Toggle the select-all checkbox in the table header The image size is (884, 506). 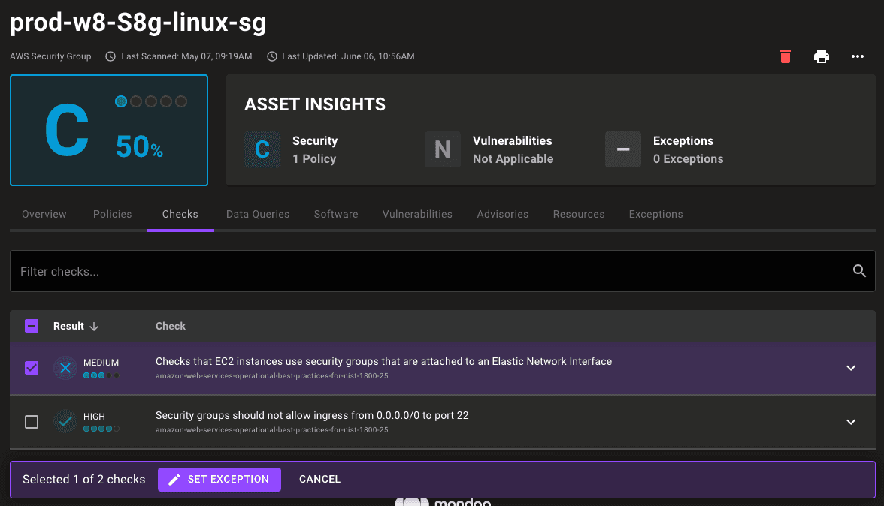click(31, 326)
